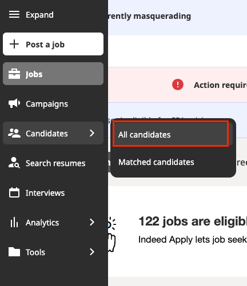Viewport: 247px width, 286px height.
Task: Click the briefcase Jobs icon
Action: pos(14,74)
